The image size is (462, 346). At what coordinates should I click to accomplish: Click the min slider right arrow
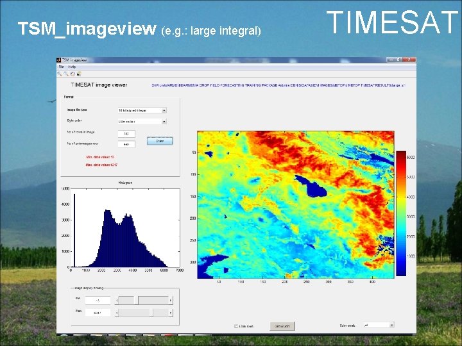click(171, 301)
